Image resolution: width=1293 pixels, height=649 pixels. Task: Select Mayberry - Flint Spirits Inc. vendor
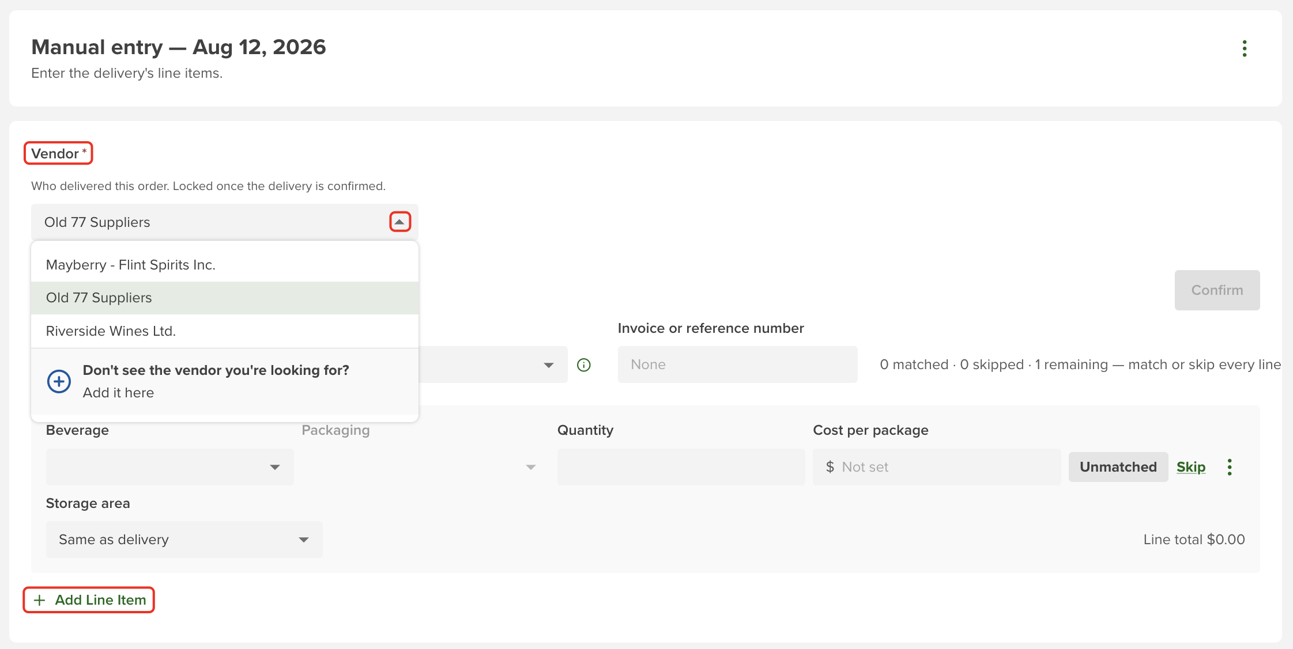coord(225,265)
